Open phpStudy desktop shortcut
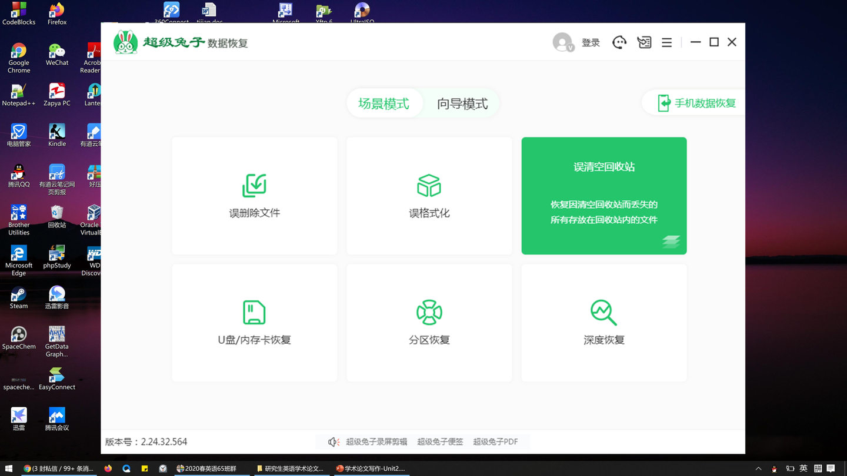The image size is (847, 476). (x=57, y=257)
